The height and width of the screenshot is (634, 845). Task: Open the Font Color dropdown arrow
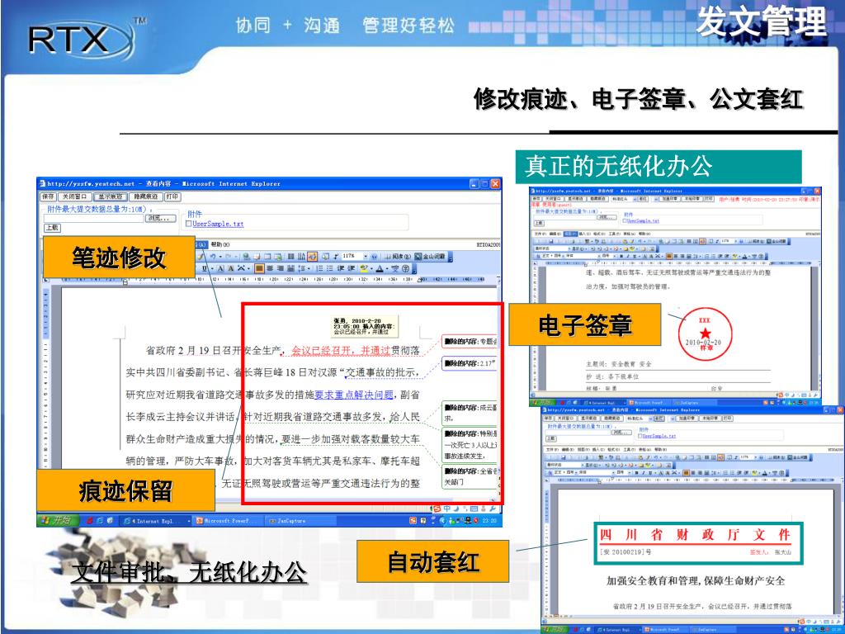(x=387, y=268)
